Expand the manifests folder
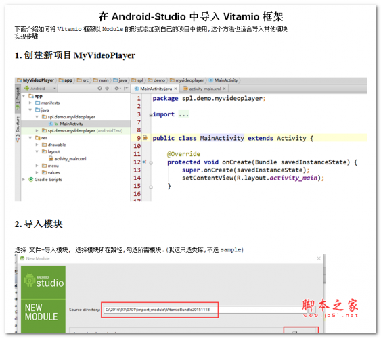The height and width of the screenshot is (338, 381). pyautogui.click(x=30, y=103)
